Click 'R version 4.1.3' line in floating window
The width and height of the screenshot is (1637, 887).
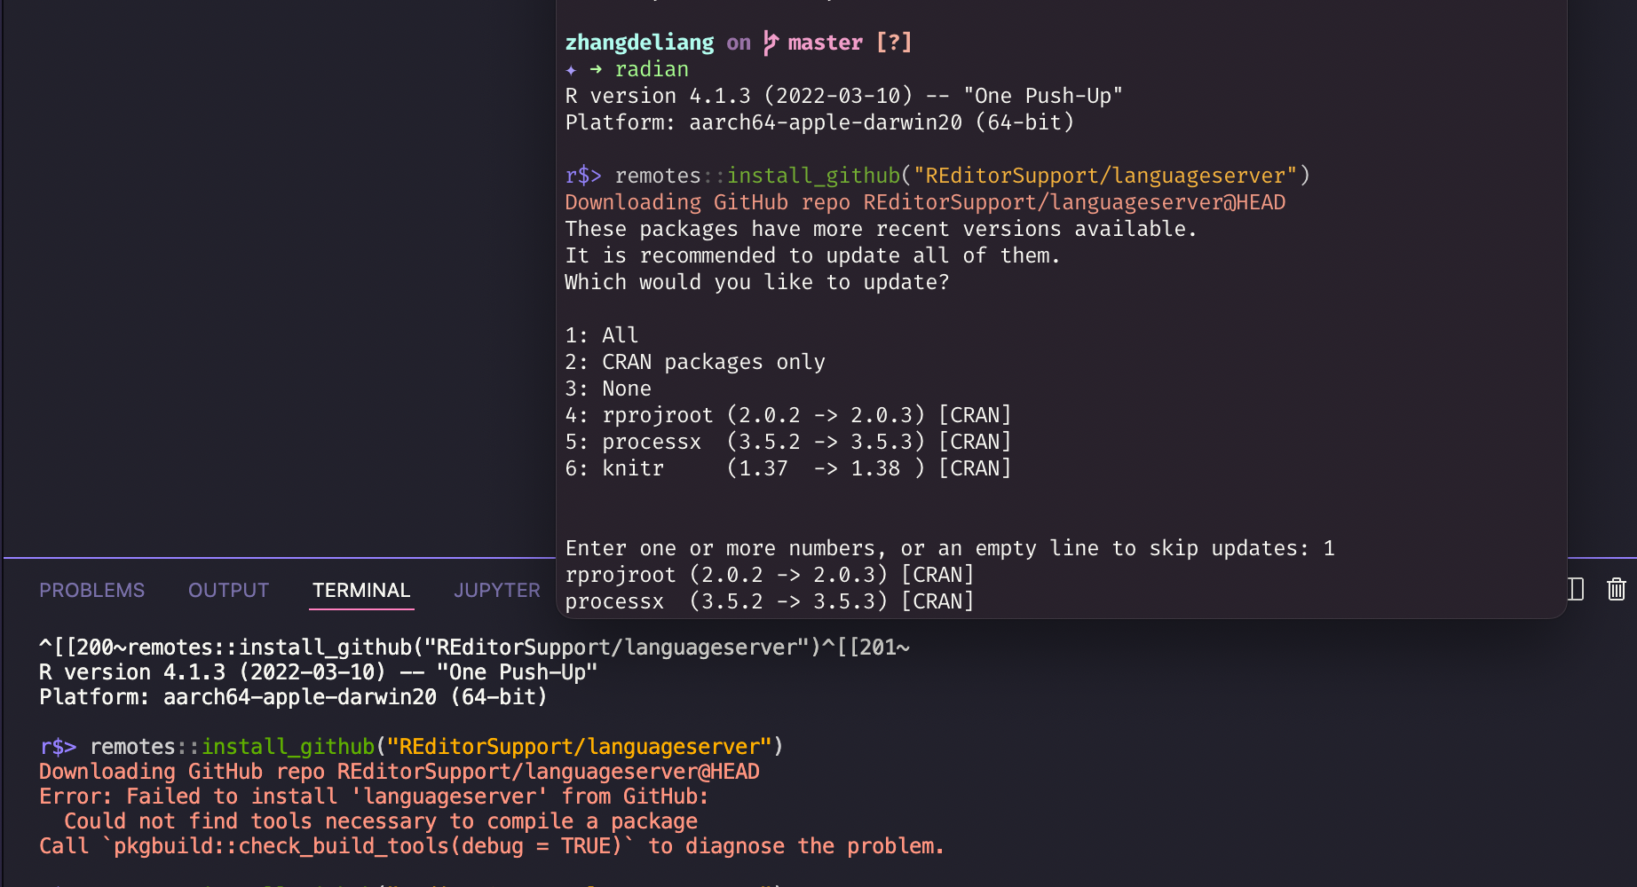[x=844, y=96]
